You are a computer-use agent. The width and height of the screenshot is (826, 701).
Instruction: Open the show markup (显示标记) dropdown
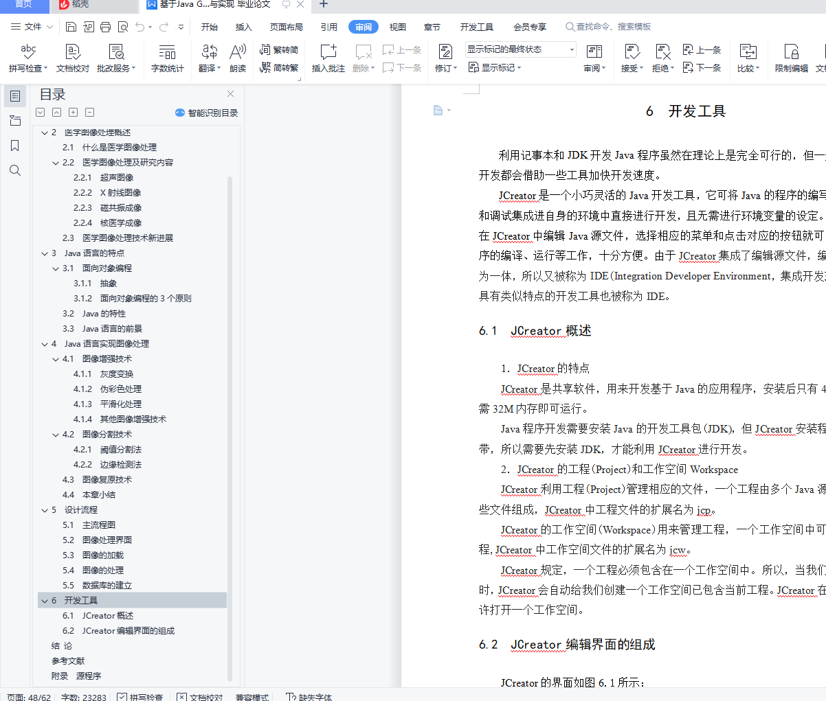[495, 67]
